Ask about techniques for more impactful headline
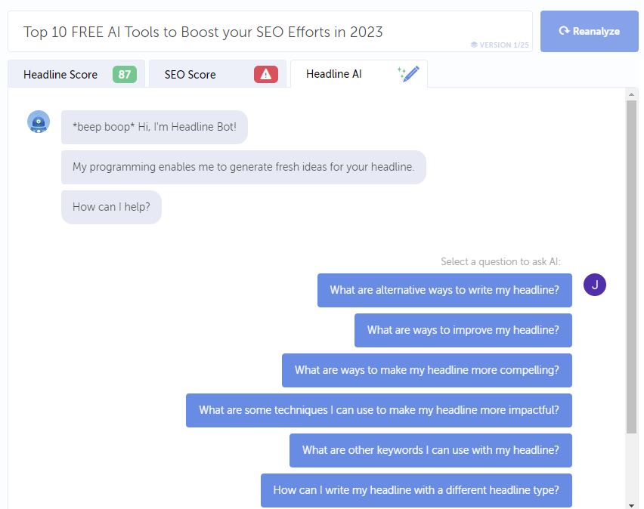 (379, 410)
